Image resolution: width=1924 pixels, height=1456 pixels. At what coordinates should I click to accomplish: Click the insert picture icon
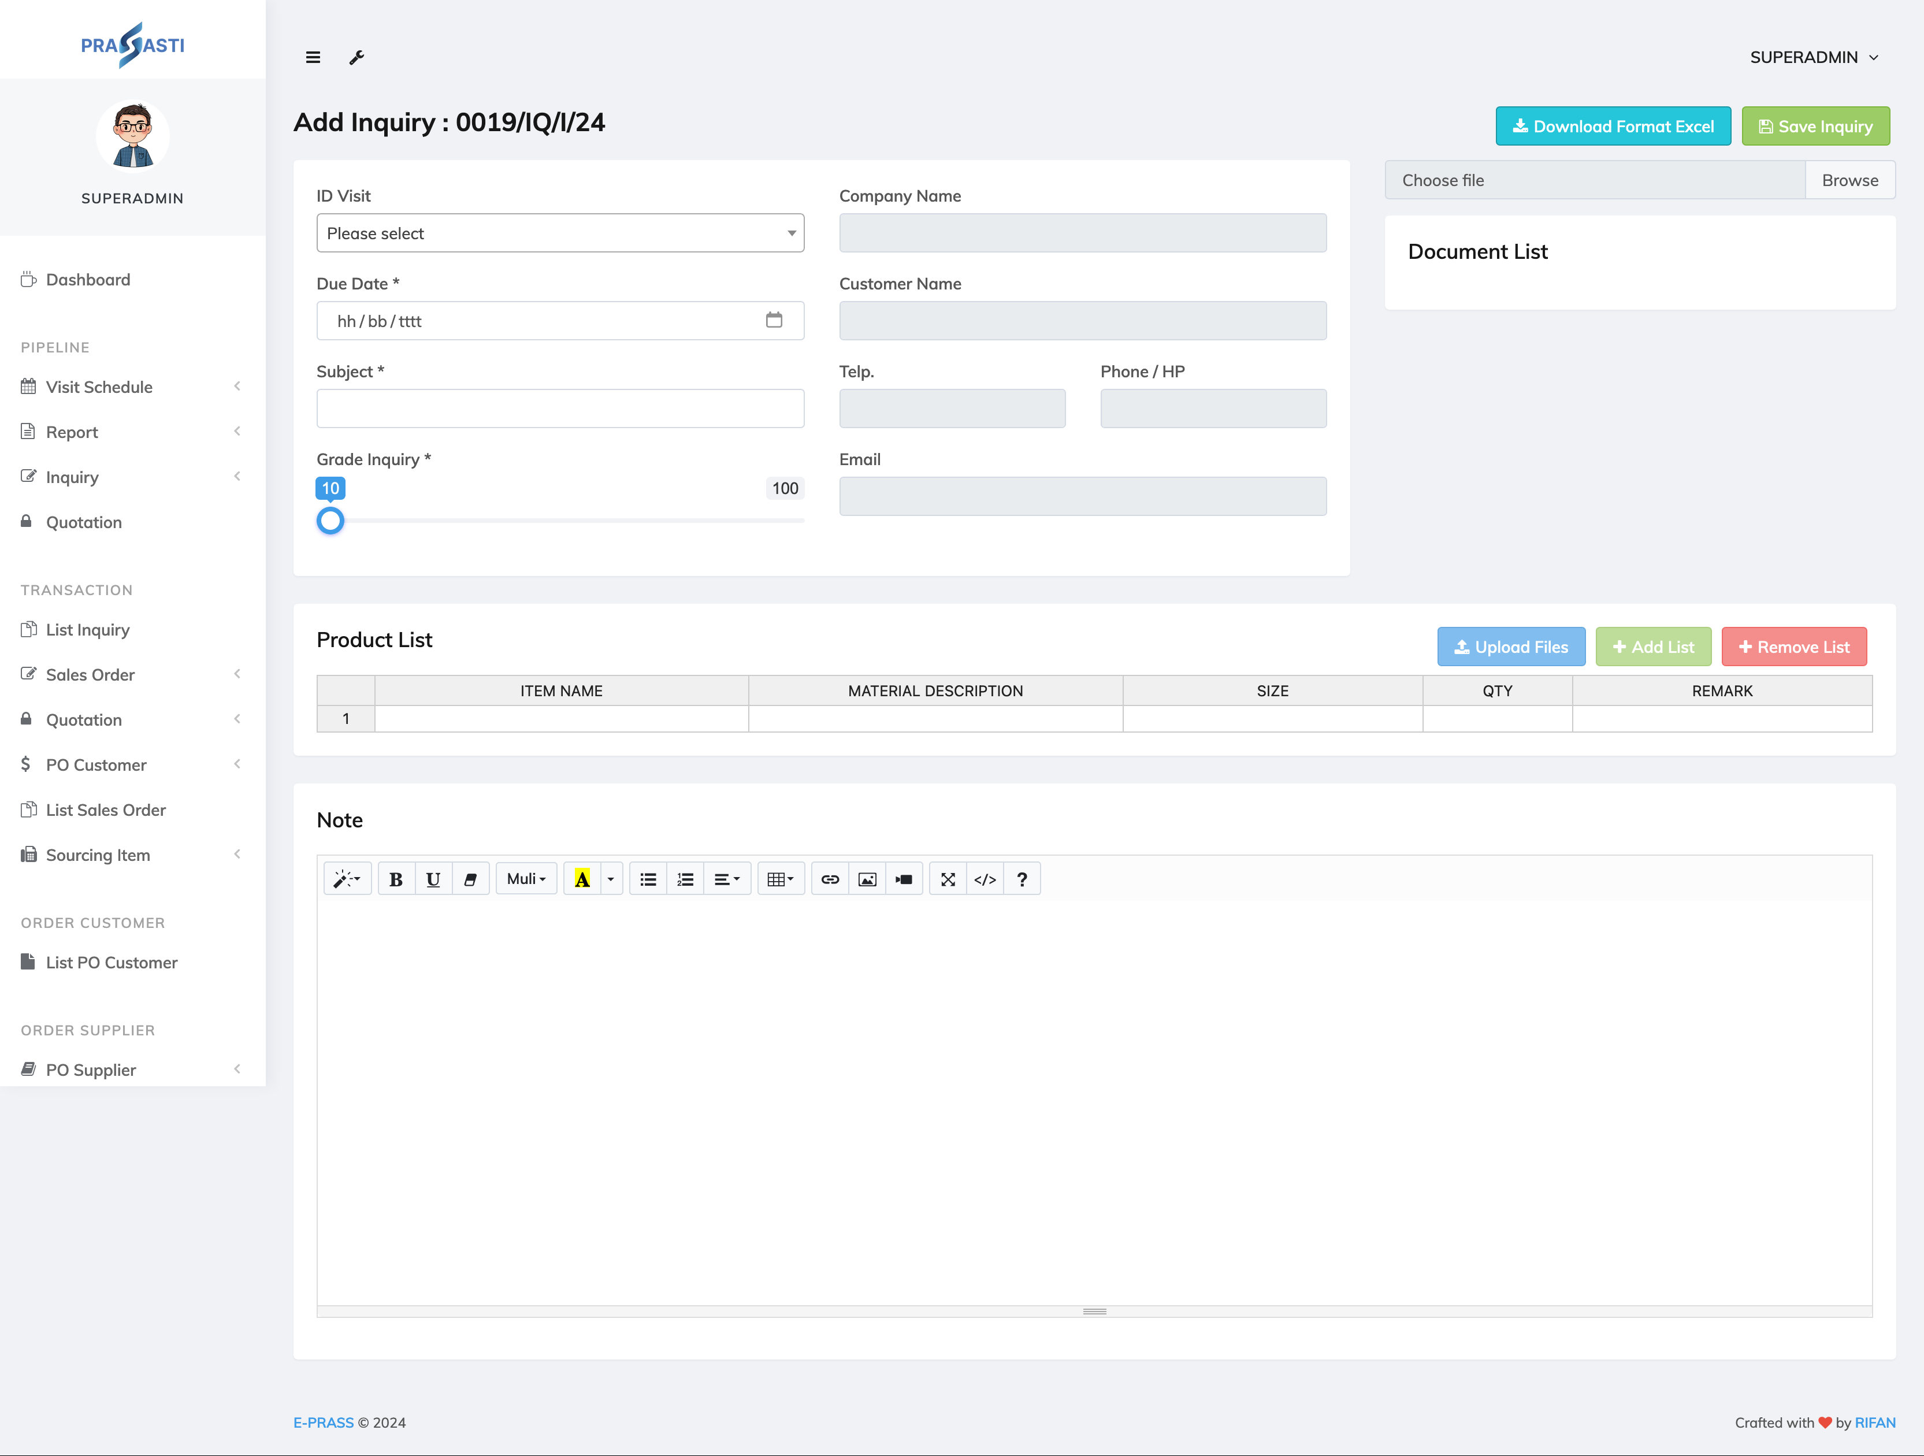click(867, 879)
